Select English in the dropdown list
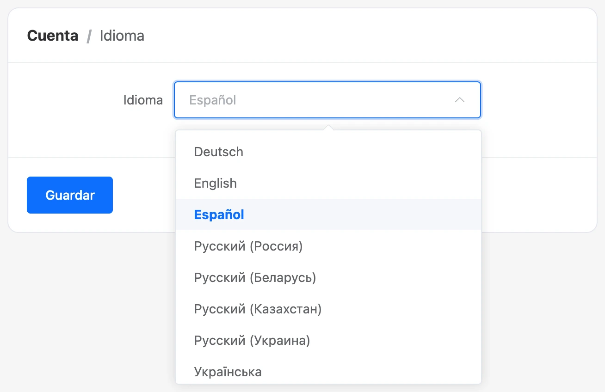Image resolution: width=605 pixels, height=392 pixels. coord(328,183)
